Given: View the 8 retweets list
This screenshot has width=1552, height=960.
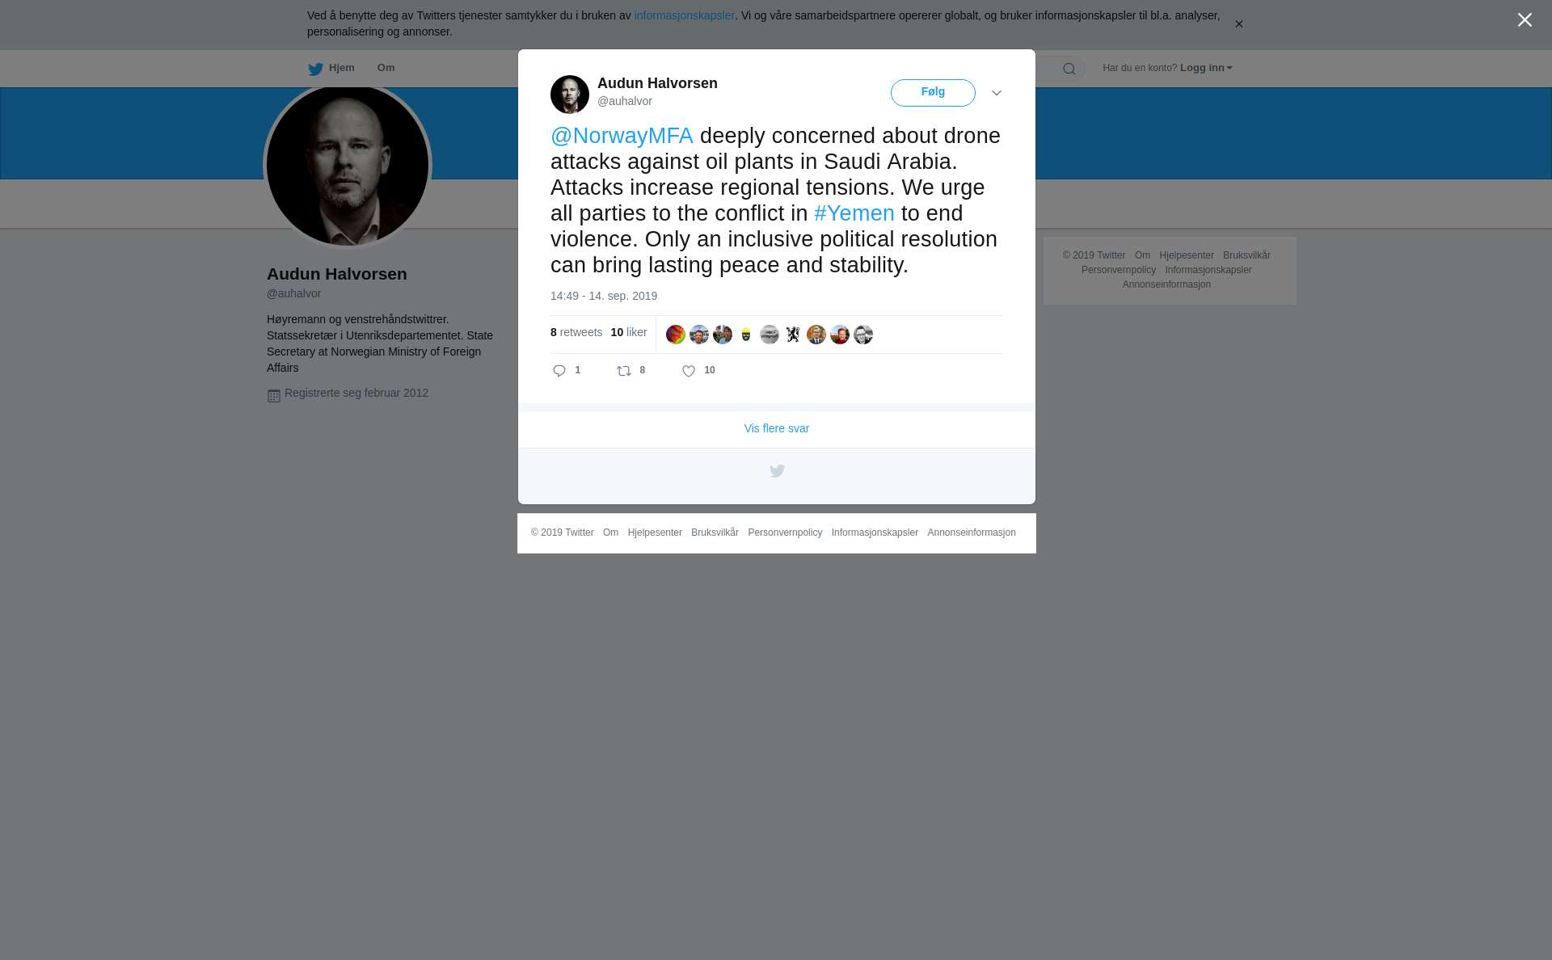Looking at the screenshot, I should point(576,332).
